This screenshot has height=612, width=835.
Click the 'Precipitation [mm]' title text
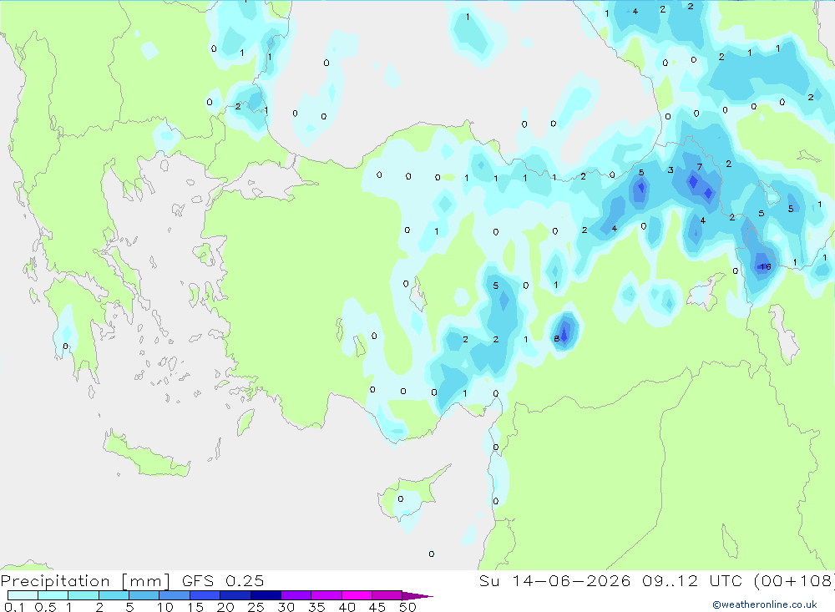pos(85,581)
